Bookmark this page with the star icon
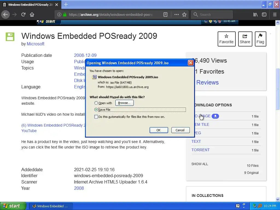 tap(184, 14)
